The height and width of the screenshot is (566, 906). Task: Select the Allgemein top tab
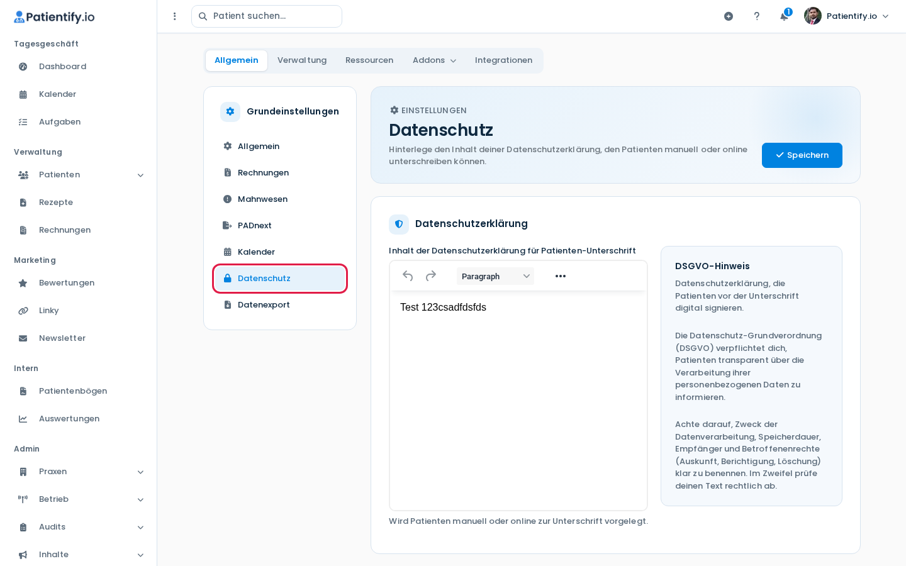(x=237, y=60)
